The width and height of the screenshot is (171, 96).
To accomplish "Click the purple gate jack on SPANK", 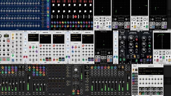I will 141,60.
